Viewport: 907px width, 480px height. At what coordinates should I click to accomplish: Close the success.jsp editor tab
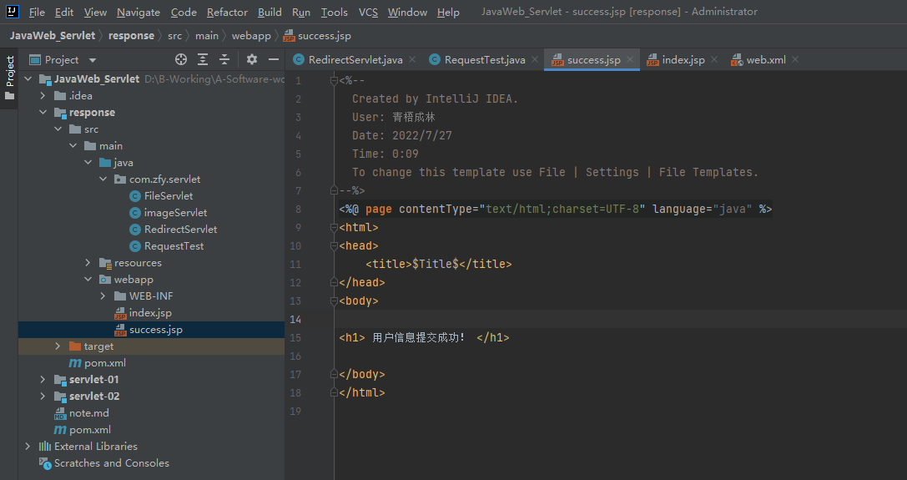pos(631,60)
